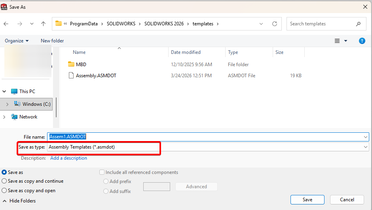Create a New folder
The width and height of the screenshot is (372, 210).
pyautogui.click(x=52, y=41)
